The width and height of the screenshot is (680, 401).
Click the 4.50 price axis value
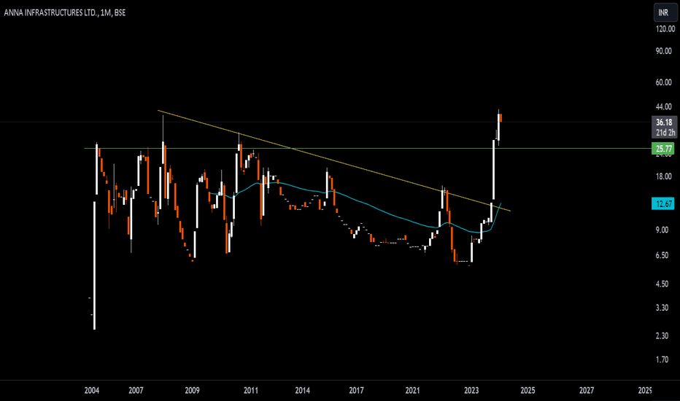coord(662,284)
